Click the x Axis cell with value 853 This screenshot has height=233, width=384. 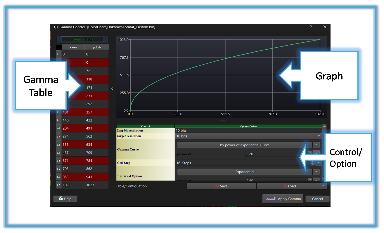[x=73, y=177]
